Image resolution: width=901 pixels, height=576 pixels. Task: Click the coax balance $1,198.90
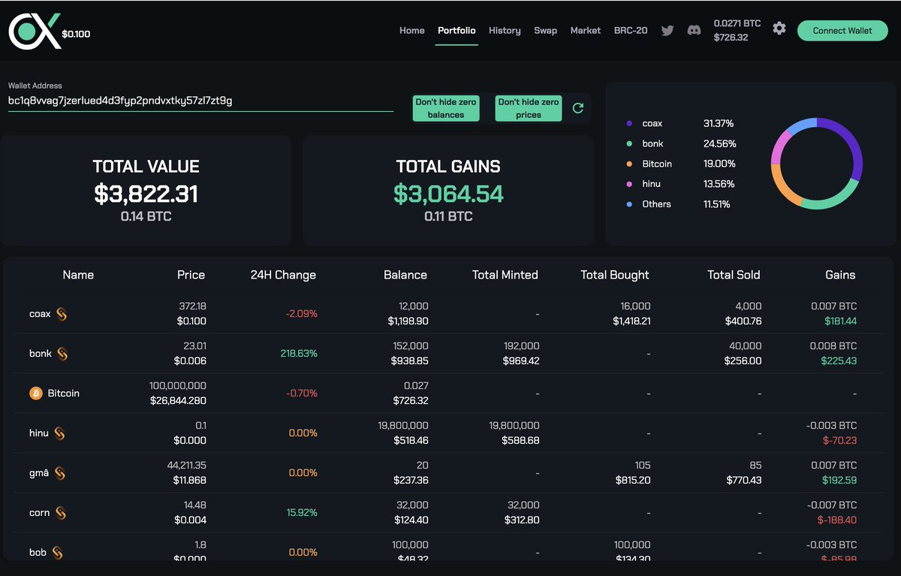[x=408, y=321]
